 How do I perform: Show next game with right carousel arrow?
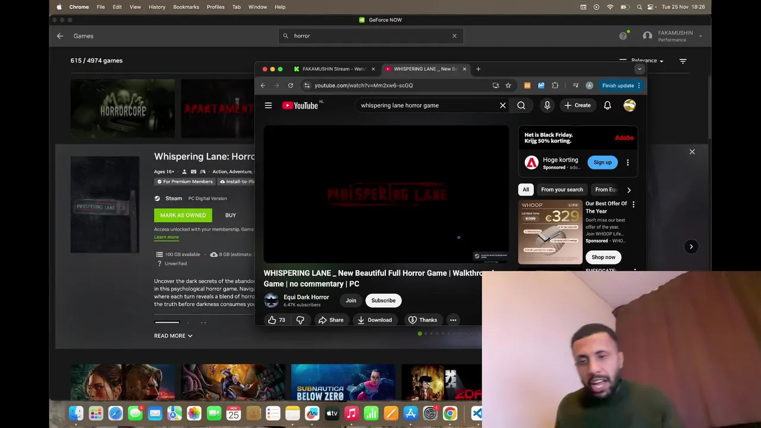click(691, 246)
